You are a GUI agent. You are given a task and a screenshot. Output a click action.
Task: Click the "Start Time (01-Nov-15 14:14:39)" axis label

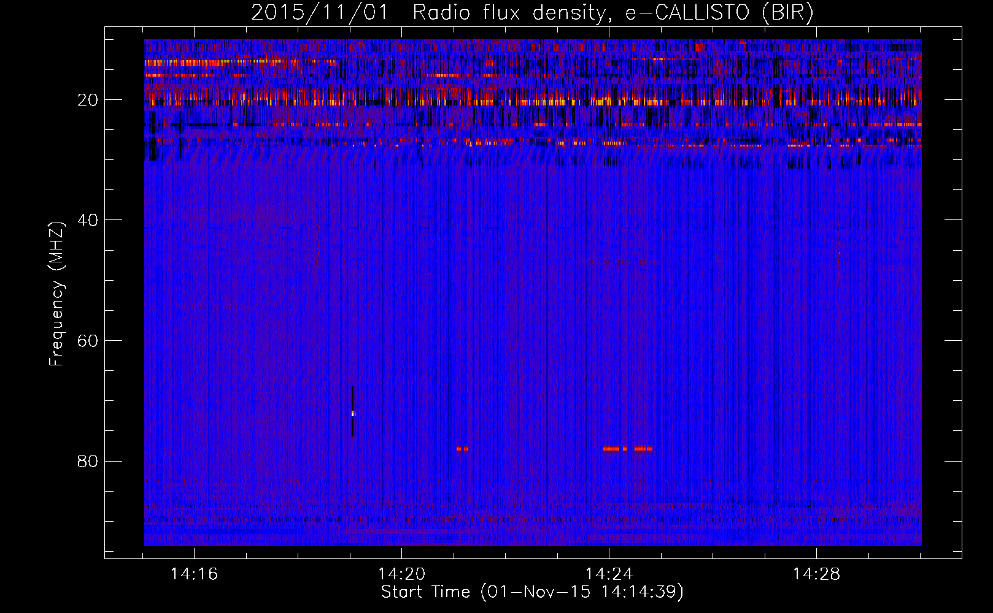point(532,592)
